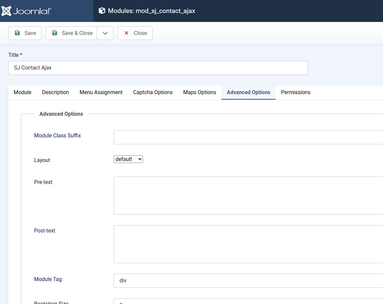
Task: Expand the save options dropdown arrow
Action: [105, 33]
